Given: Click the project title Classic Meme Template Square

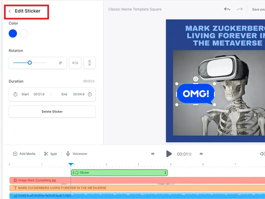Looking at the screenshot, I should 135,9.
